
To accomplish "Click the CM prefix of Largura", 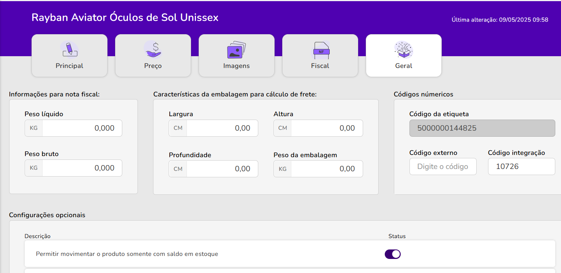I will pos(178,128).
